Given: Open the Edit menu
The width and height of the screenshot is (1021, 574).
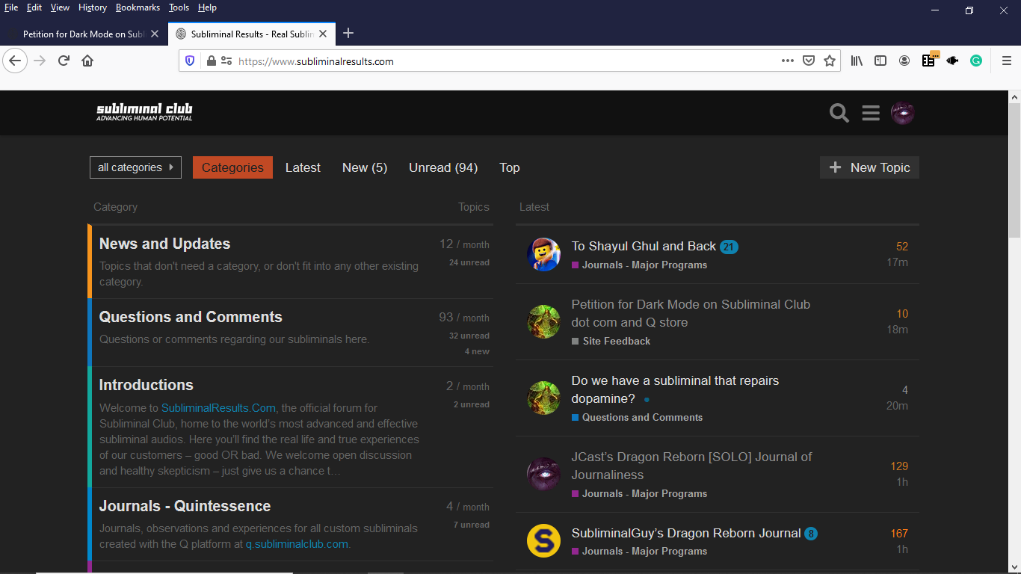Looking at the screenshot, I should [34, 7].
